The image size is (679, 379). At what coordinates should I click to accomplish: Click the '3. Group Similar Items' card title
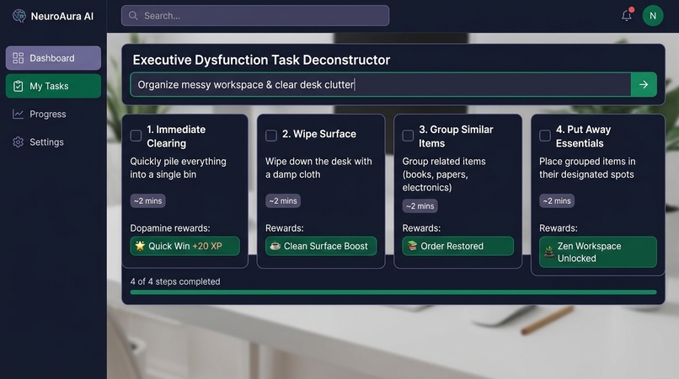click(x=456, y=136)
